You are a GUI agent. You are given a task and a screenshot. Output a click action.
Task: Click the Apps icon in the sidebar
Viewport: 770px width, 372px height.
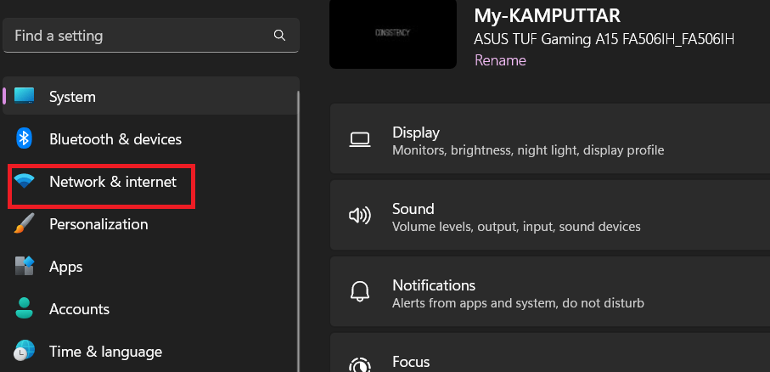coord(25,267)
